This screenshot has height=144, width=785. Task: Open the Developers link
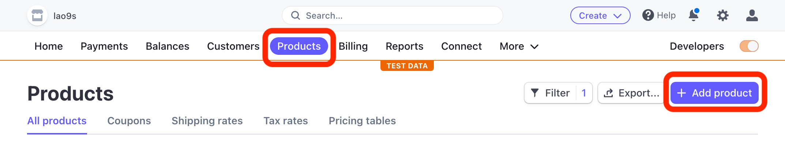tap(697, 46)
